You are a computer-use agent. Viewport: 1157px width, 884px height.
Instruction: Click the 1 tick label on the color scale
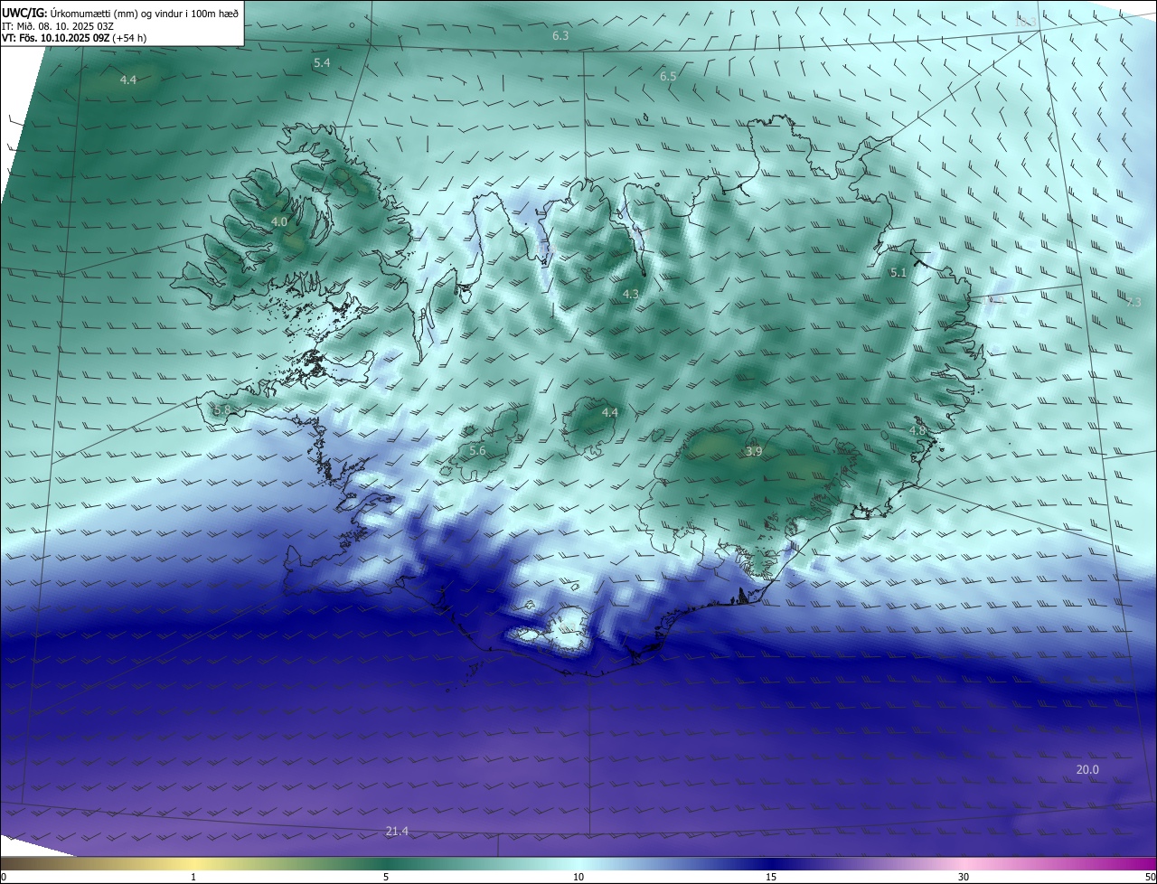(193, 877)
